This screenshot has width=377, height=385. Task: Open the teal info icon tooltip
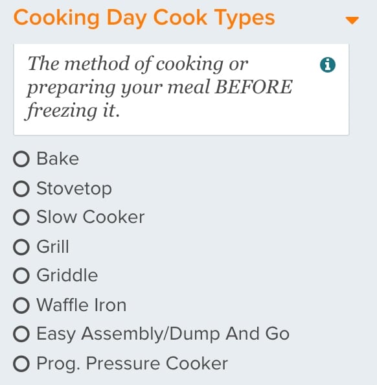click(328, 65)
